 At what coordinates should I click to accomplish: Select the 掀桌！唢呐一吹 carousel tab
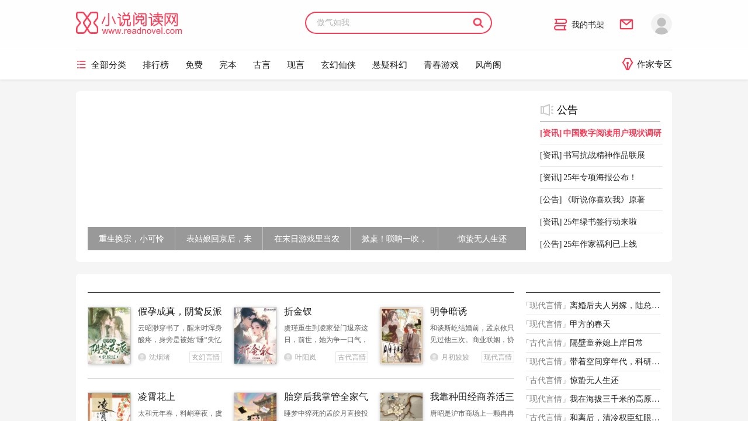[394, 239]
